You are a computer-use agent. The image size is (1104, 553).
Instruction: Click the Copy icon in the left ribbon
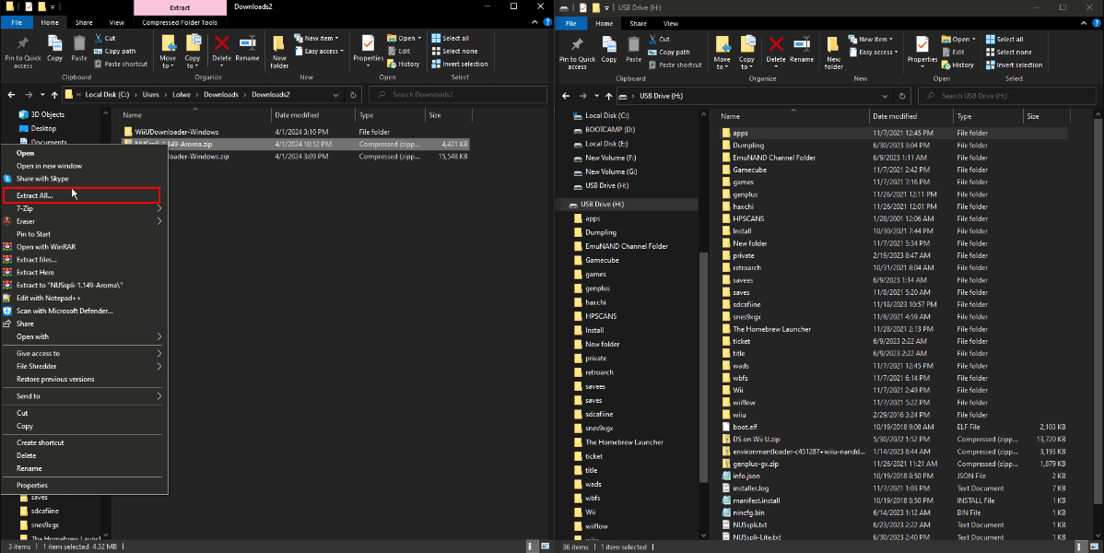point(54,46)
